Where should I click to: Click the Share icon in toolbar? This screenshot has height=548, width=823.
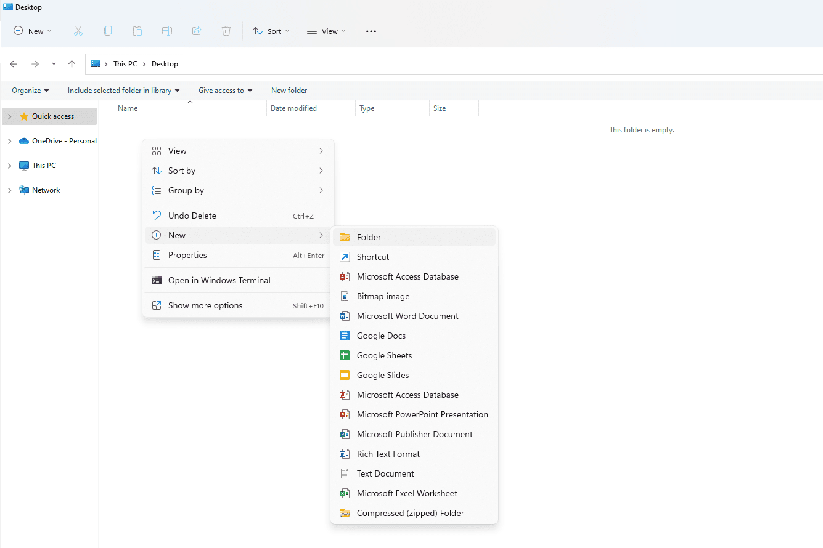click(197, 31)
